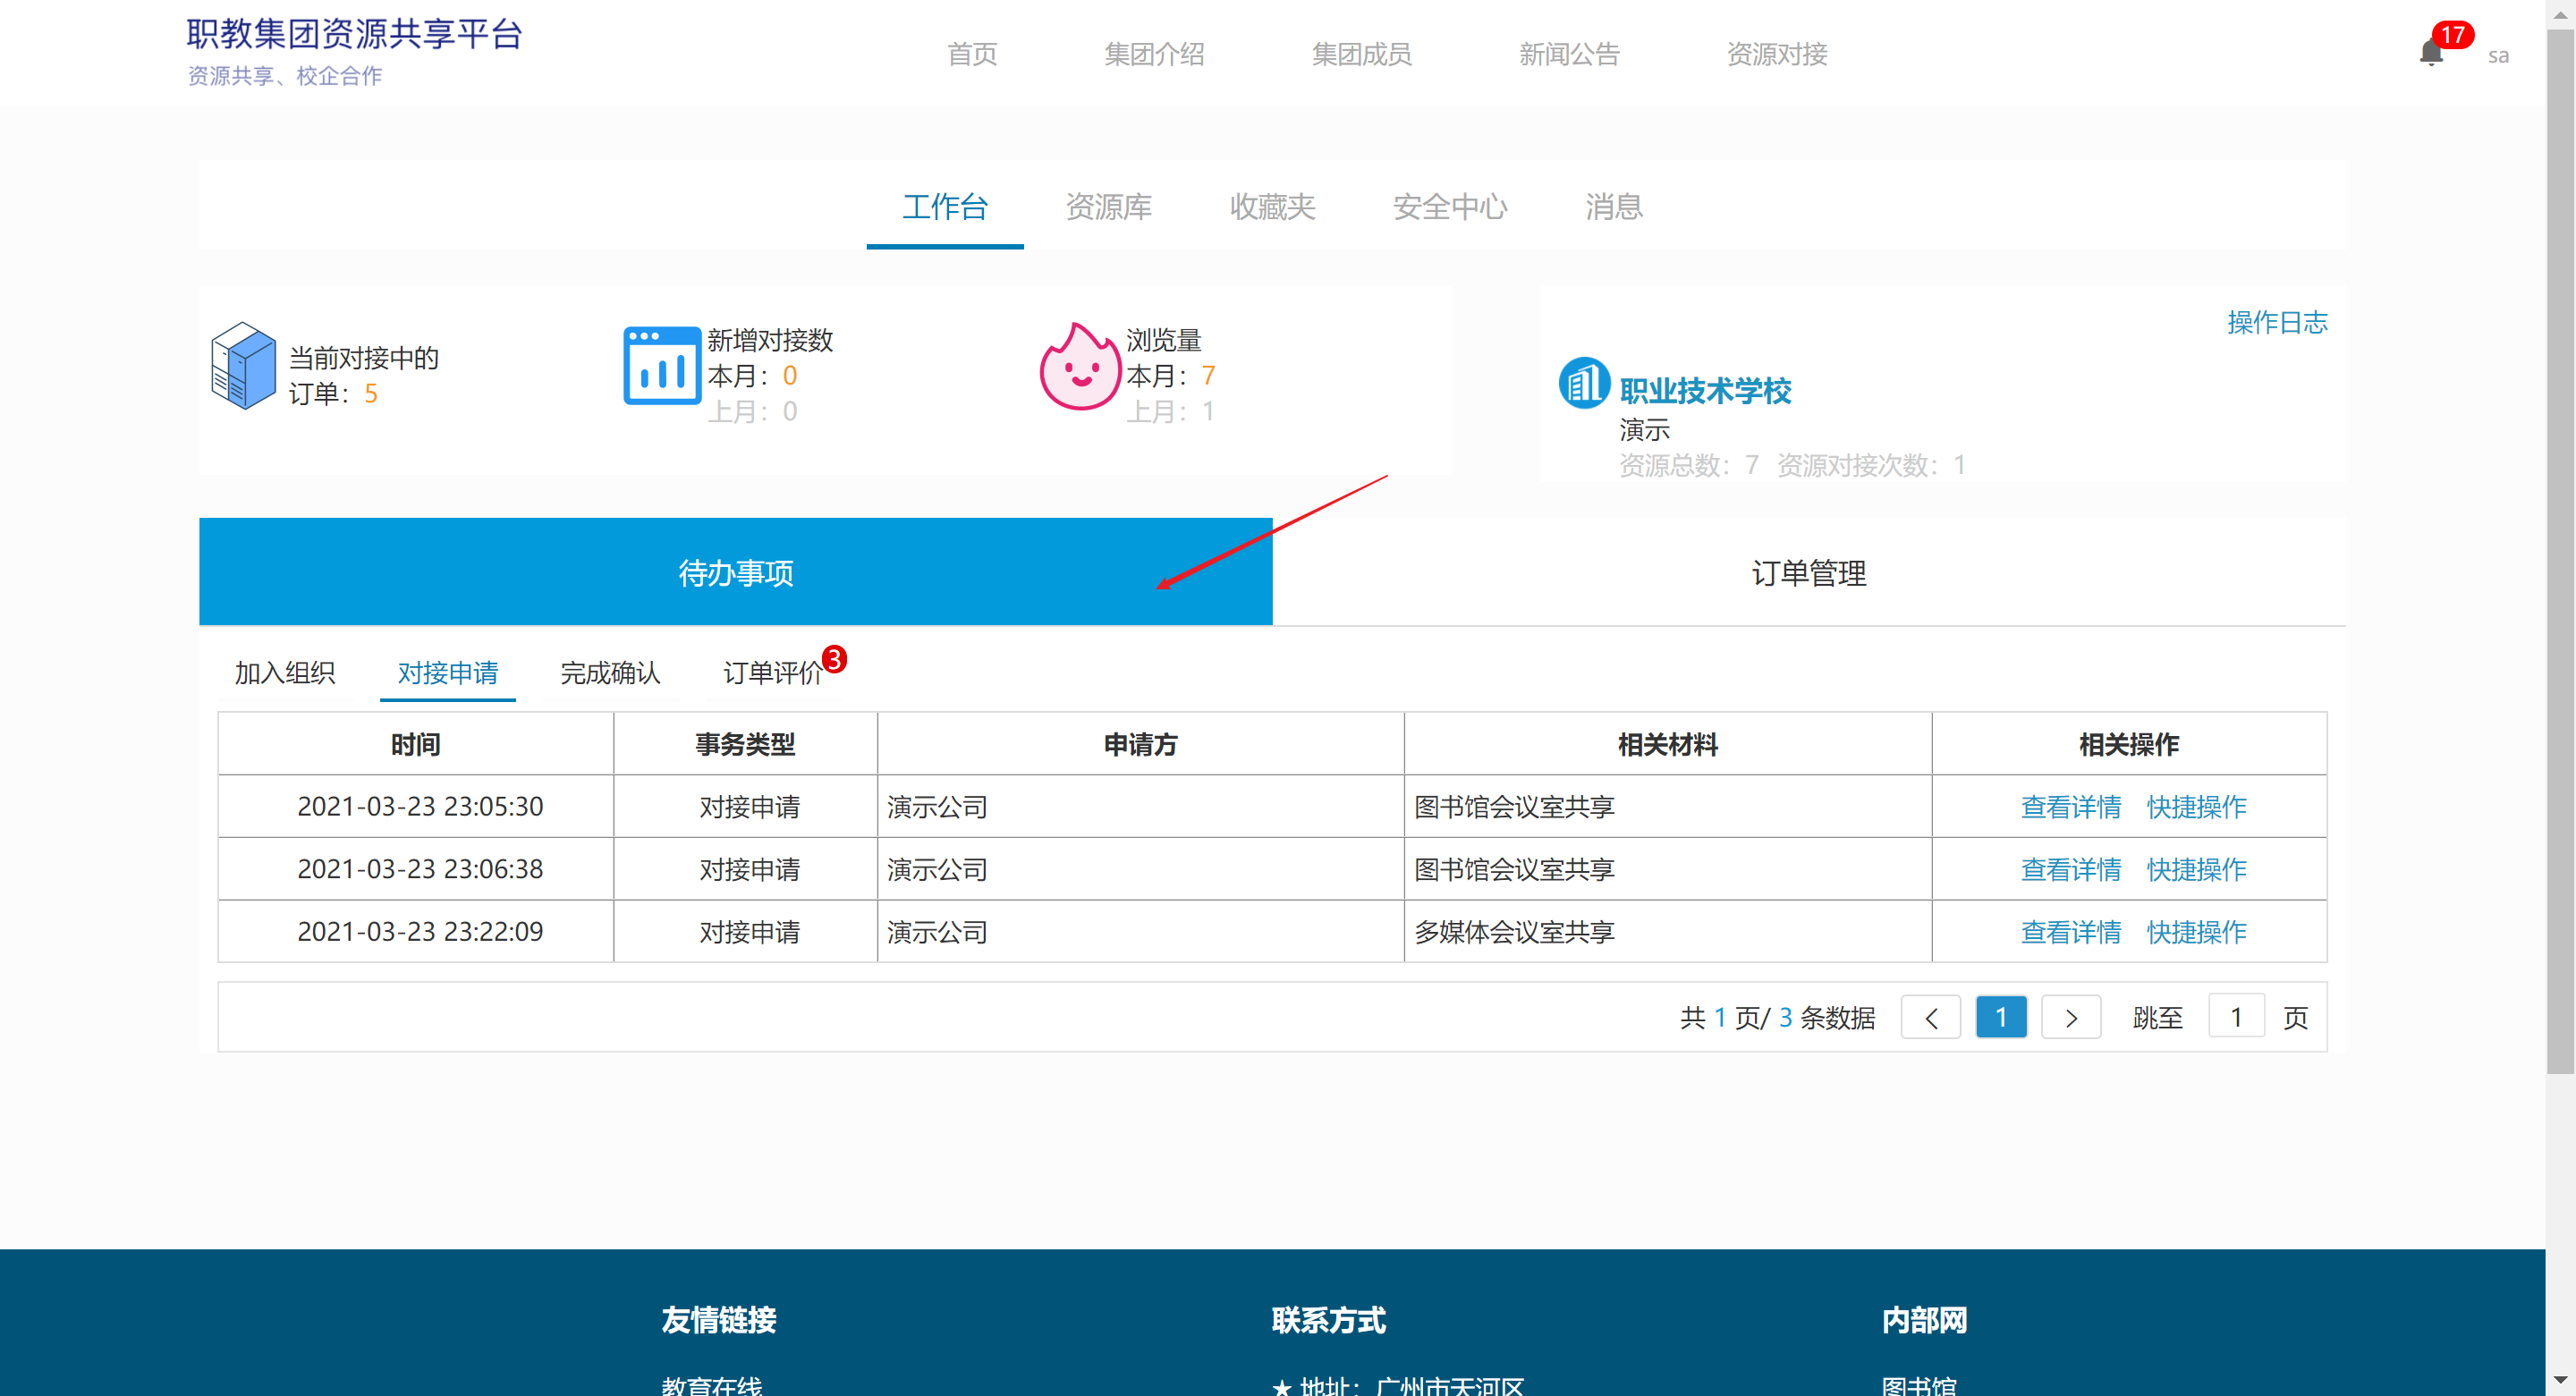2576x1396 pixels.
Task: Click the blue bar chart icon
Action: pos(661,366)
